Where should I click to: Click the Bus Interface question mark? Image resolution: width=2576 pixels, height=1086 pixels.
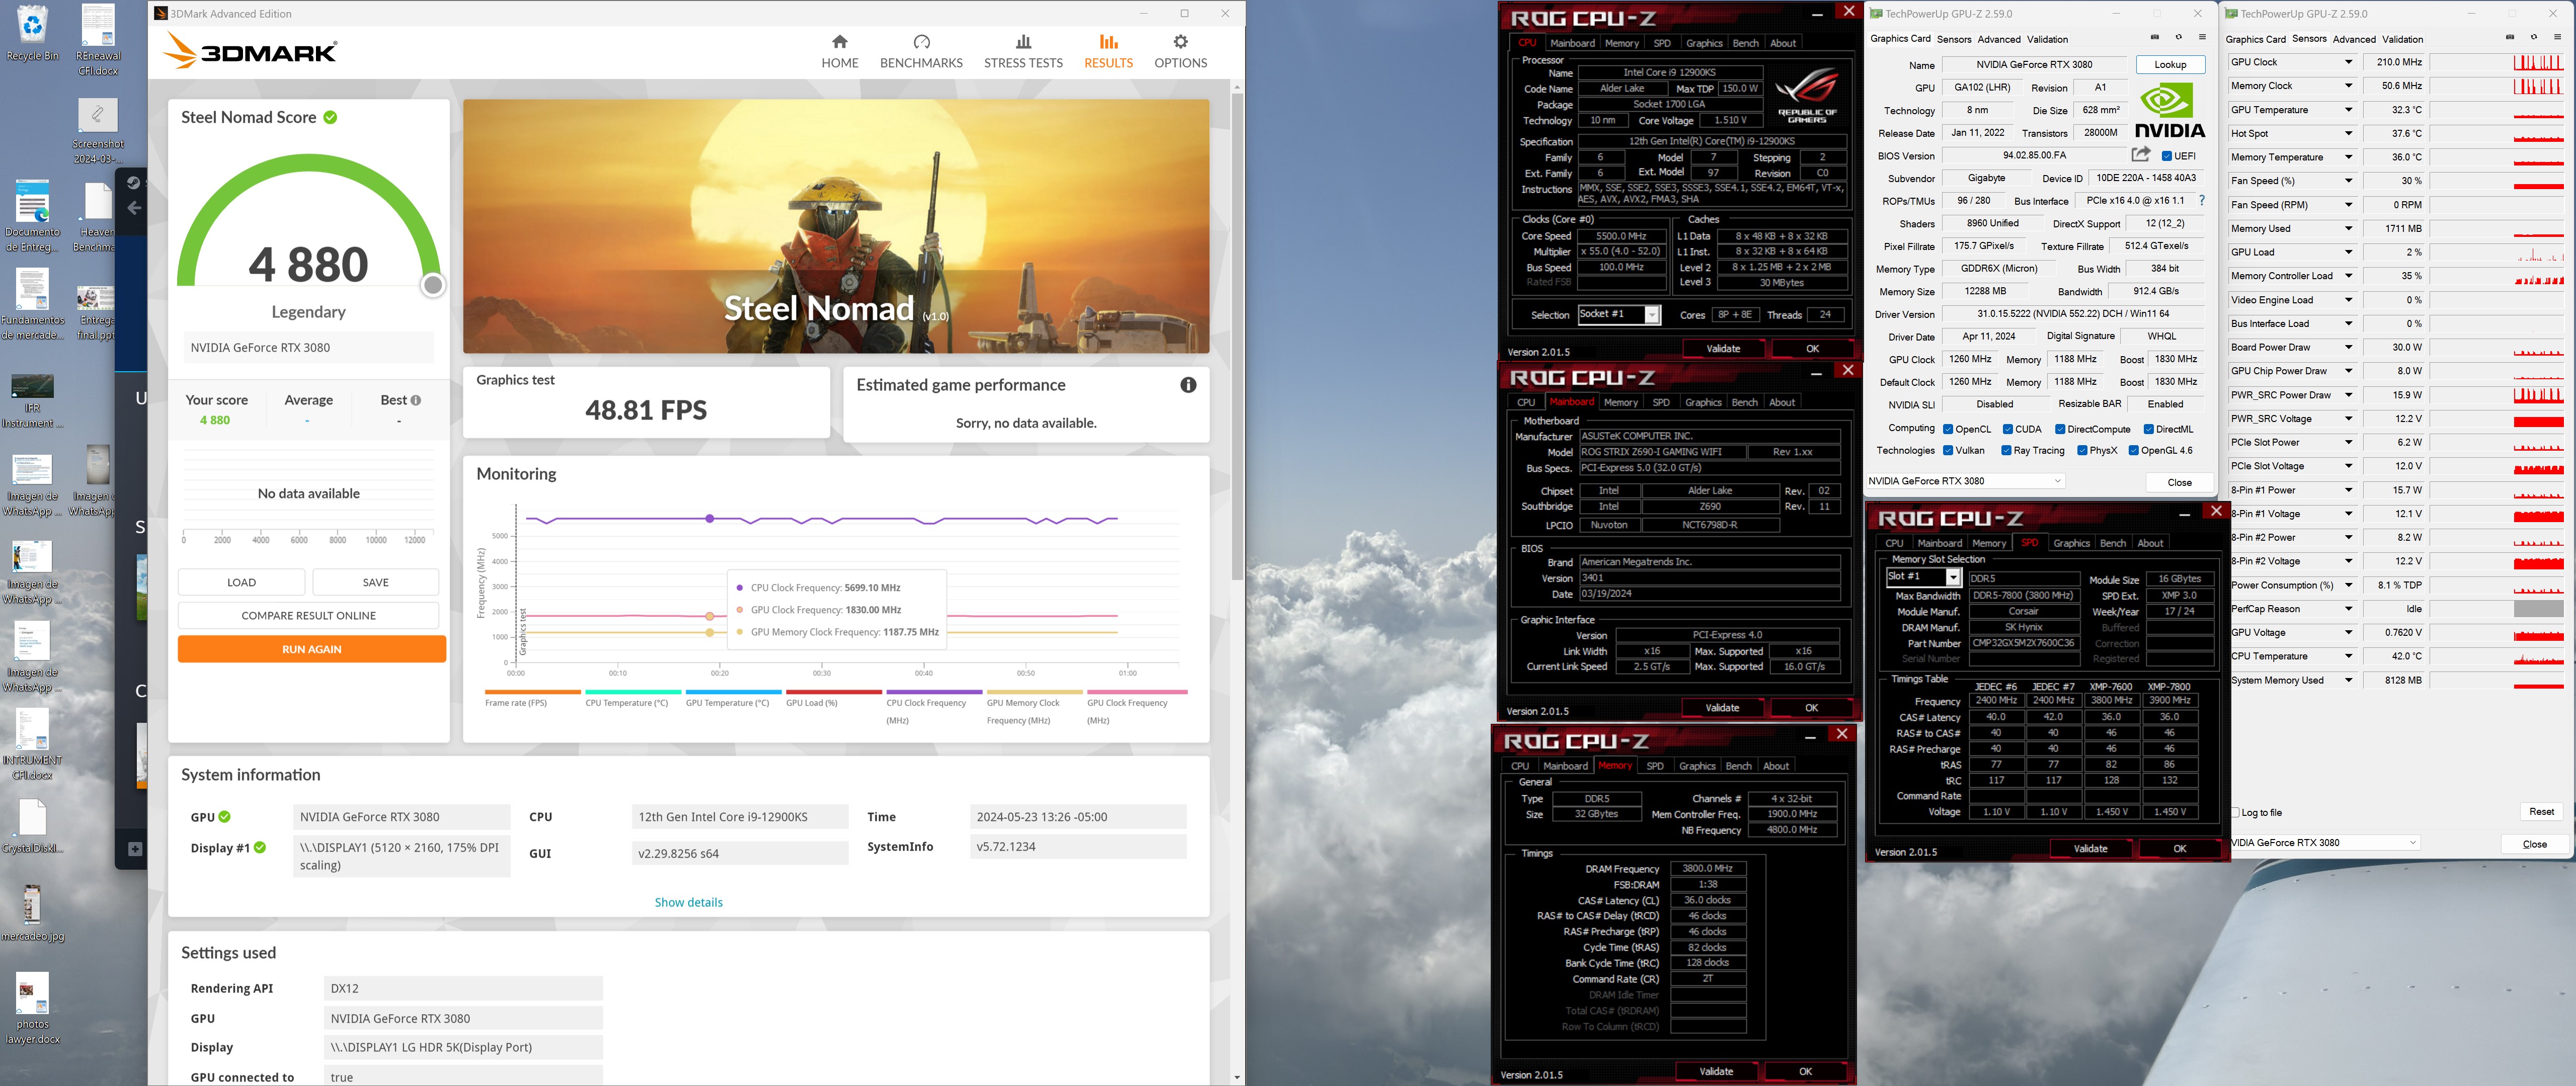(2201, 200)
